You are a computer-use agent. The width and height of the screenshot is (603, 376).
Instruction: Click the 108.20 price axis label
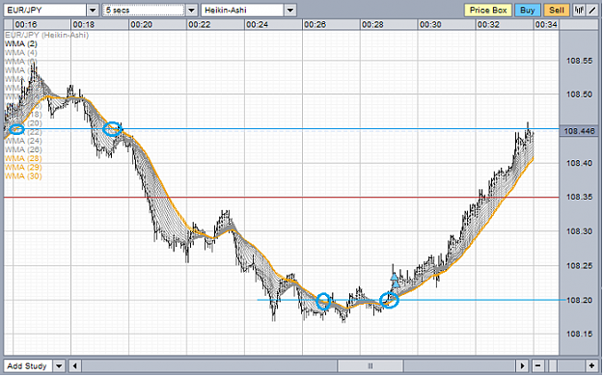pos(579,300)
